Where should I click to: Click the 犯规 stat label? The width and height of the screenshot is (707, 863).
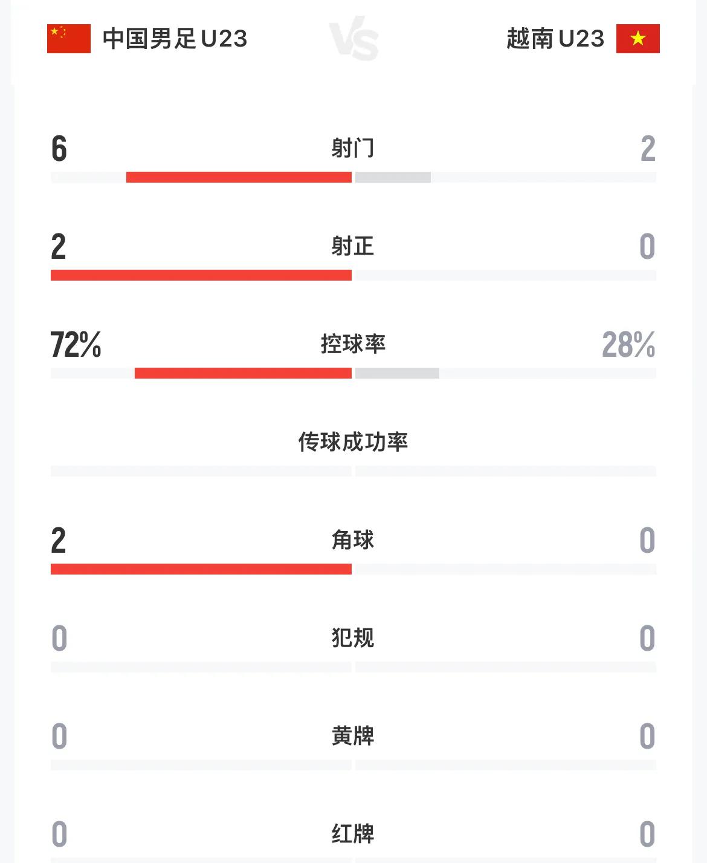pyautogui.click(x=353, y=638)
